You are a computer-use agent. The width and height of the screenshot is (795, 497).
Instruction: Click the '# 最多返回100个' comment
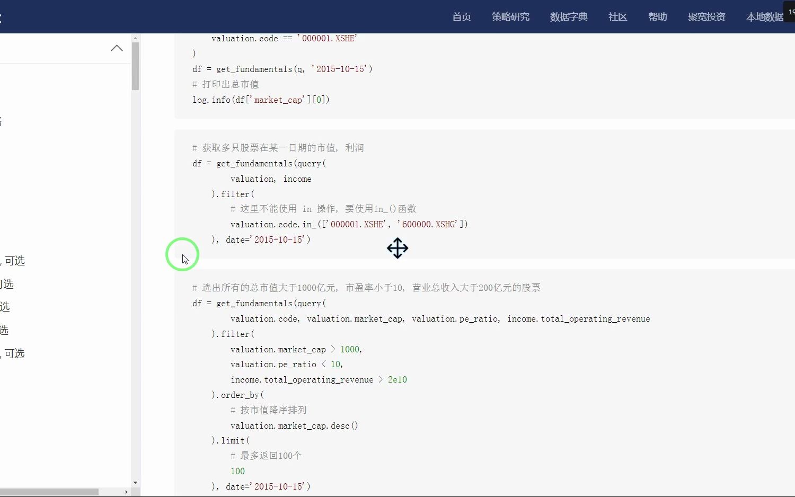tap(266, 456)
